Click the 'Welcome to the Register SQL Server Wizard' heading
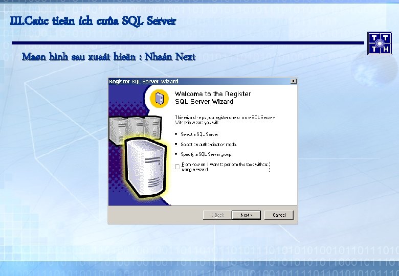The width and height of the screenshot is (399, 276). [213, 98]
